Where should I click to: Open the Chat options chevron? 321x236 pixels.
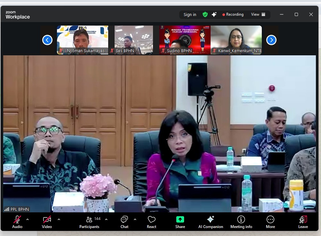135,220
